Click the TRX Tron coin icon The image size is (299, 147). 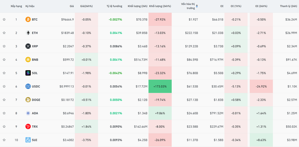click(28, 127)
